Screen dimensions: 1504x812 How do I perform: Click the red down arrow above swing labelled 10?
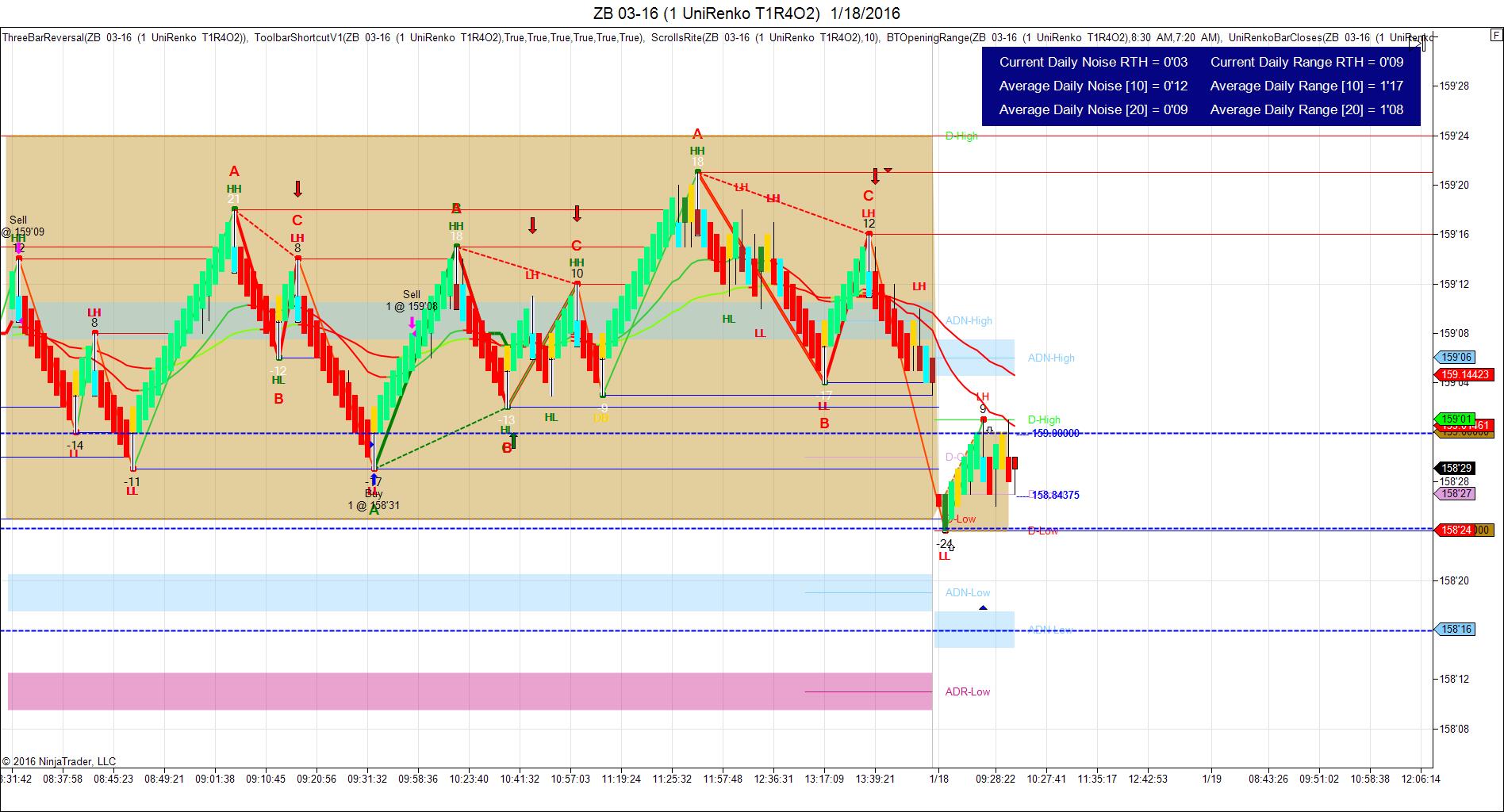pos(577,213)
